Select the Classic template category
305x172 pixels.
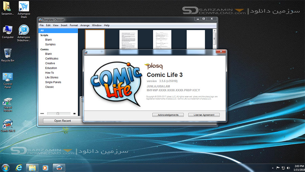click(49, 87)
